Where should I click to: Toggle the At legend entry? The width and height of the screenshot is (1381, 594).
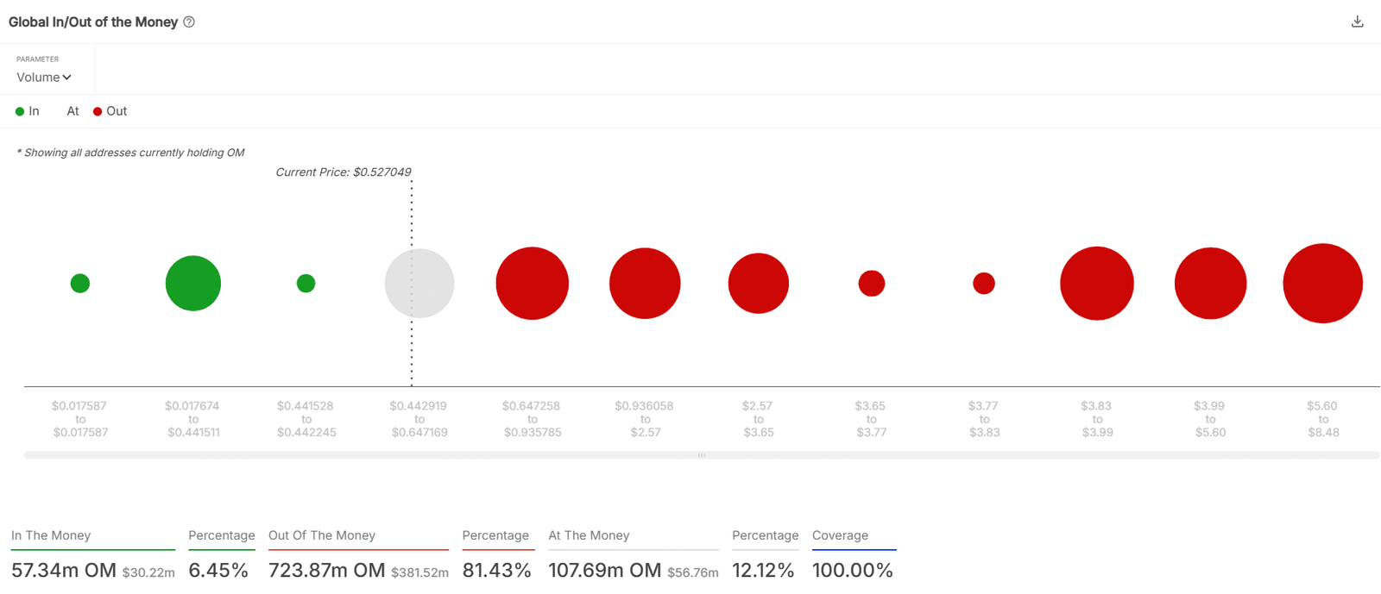point(73,111)
